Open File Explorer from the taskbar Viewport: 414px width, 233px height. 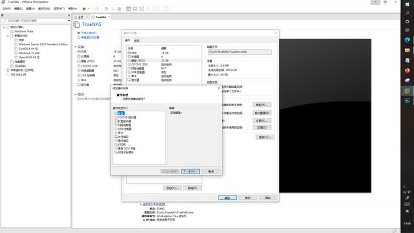(407, 50)
